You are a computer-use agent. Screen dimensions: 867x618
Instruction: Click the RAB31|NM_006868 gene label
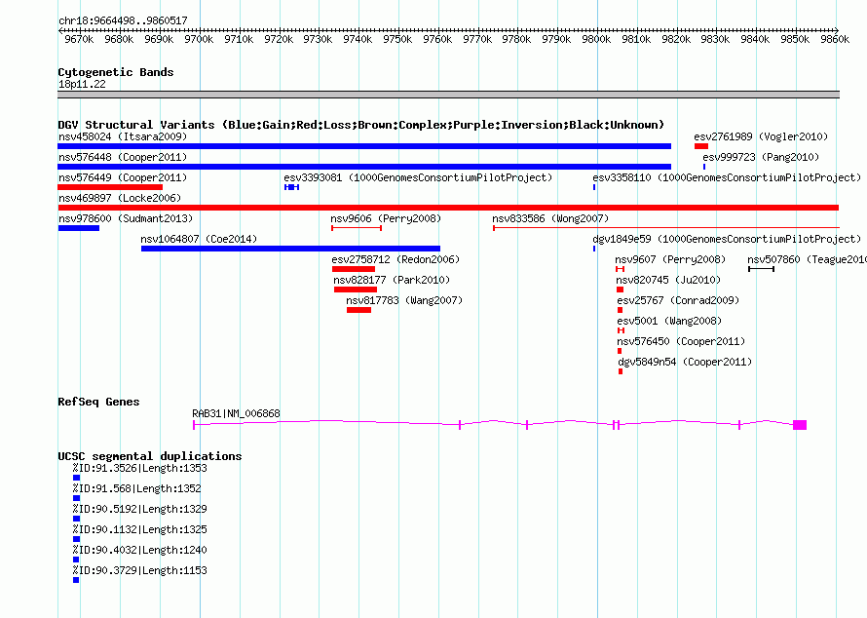(x=236, y=413)
